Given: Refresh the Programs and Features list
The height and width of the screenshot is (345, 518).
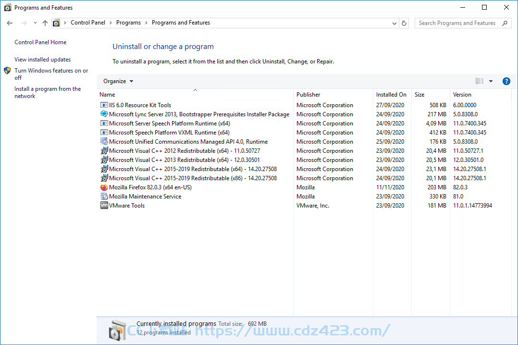Looking at the screenshot, I should 404,23.
